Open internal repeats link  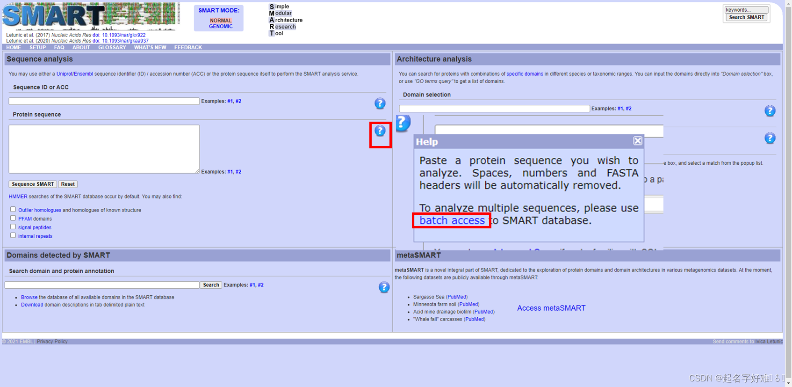[35, 236]
